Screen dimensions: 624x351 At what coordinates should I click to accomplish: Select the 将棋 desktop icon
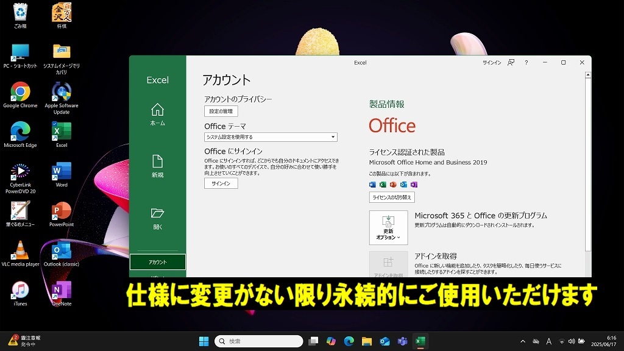click(x=62, y=16)
